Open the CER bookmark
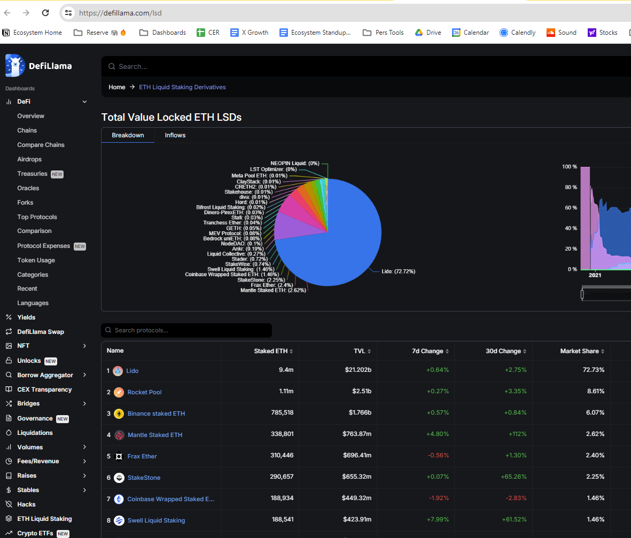The width and height of the screenshot is (631, 538). (x=208, y=33)
